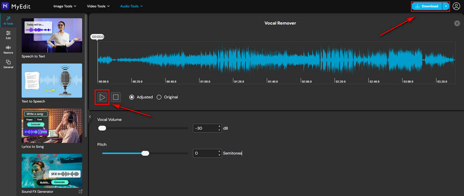This screenshot has height=196, width=464.
Task: Open the AI Tools sidebar section
Action: click(8, 20)
